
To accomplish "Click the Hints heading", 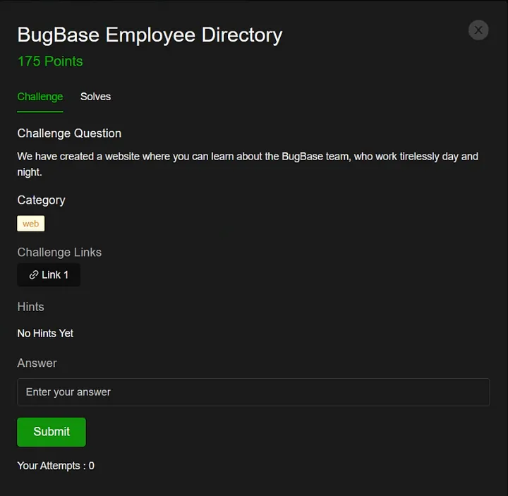I will coord(30,307).
